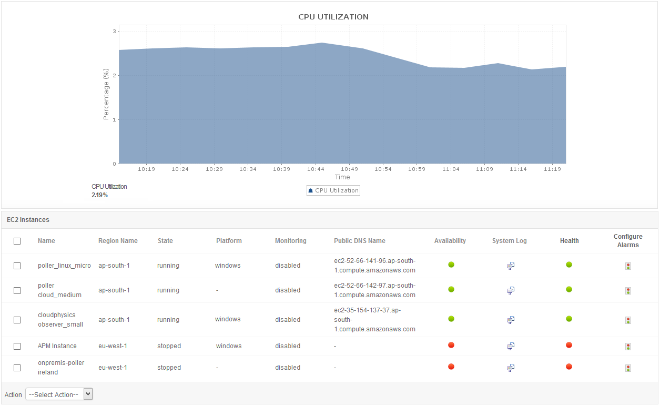Check the select-all checkbox in table header
Viewport: 660px width, 406px height.
17,241
